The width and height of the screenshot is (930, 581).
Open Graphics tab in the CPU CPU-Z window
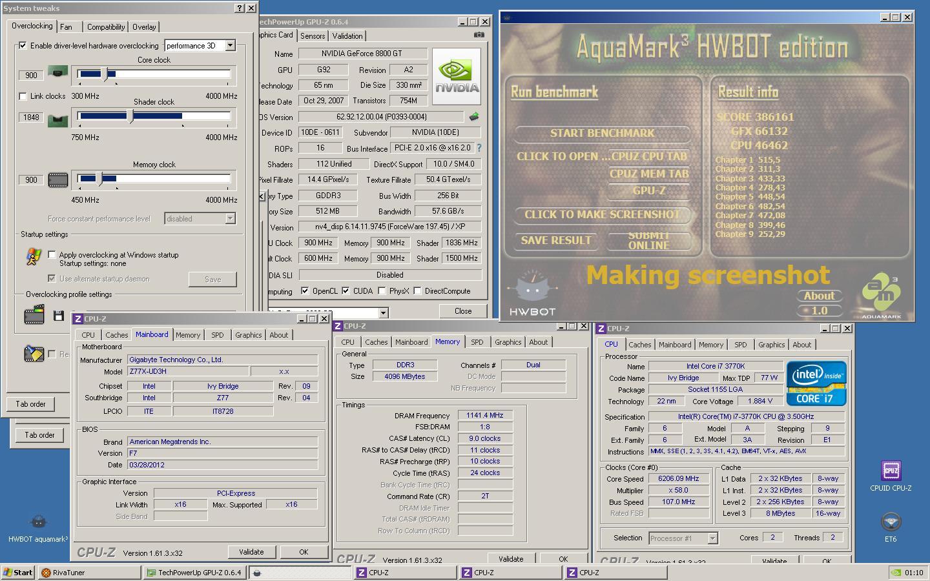click(772, 345)
